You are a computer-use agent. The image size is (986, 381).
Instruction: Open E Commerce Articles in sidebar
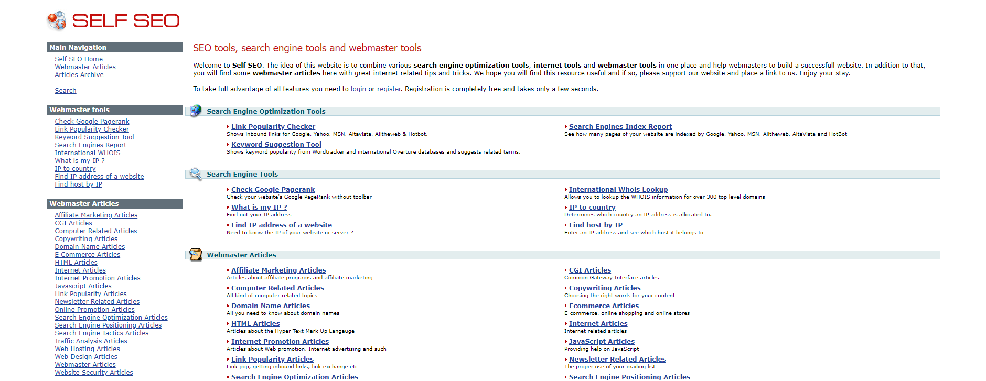(x=88, y=255)
